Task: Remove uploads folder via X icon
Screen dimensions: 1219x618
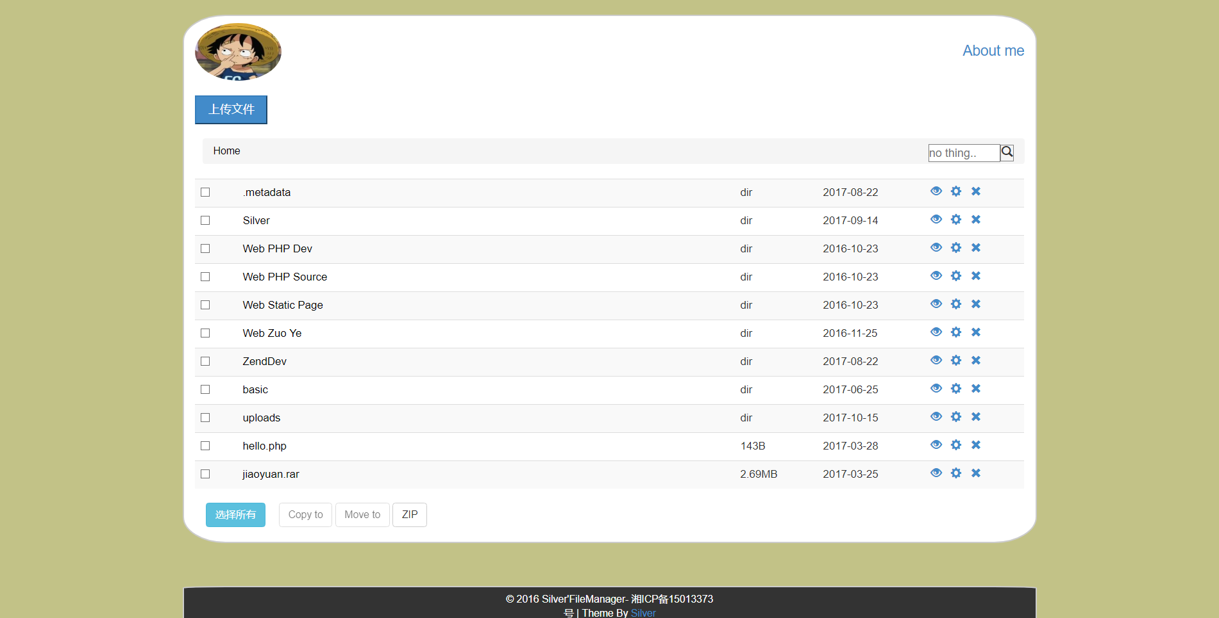Action: coord(976,417)
